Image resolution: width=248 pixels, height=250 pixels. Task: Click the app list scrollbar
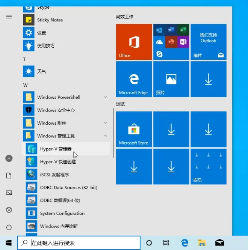click(113, 133)
